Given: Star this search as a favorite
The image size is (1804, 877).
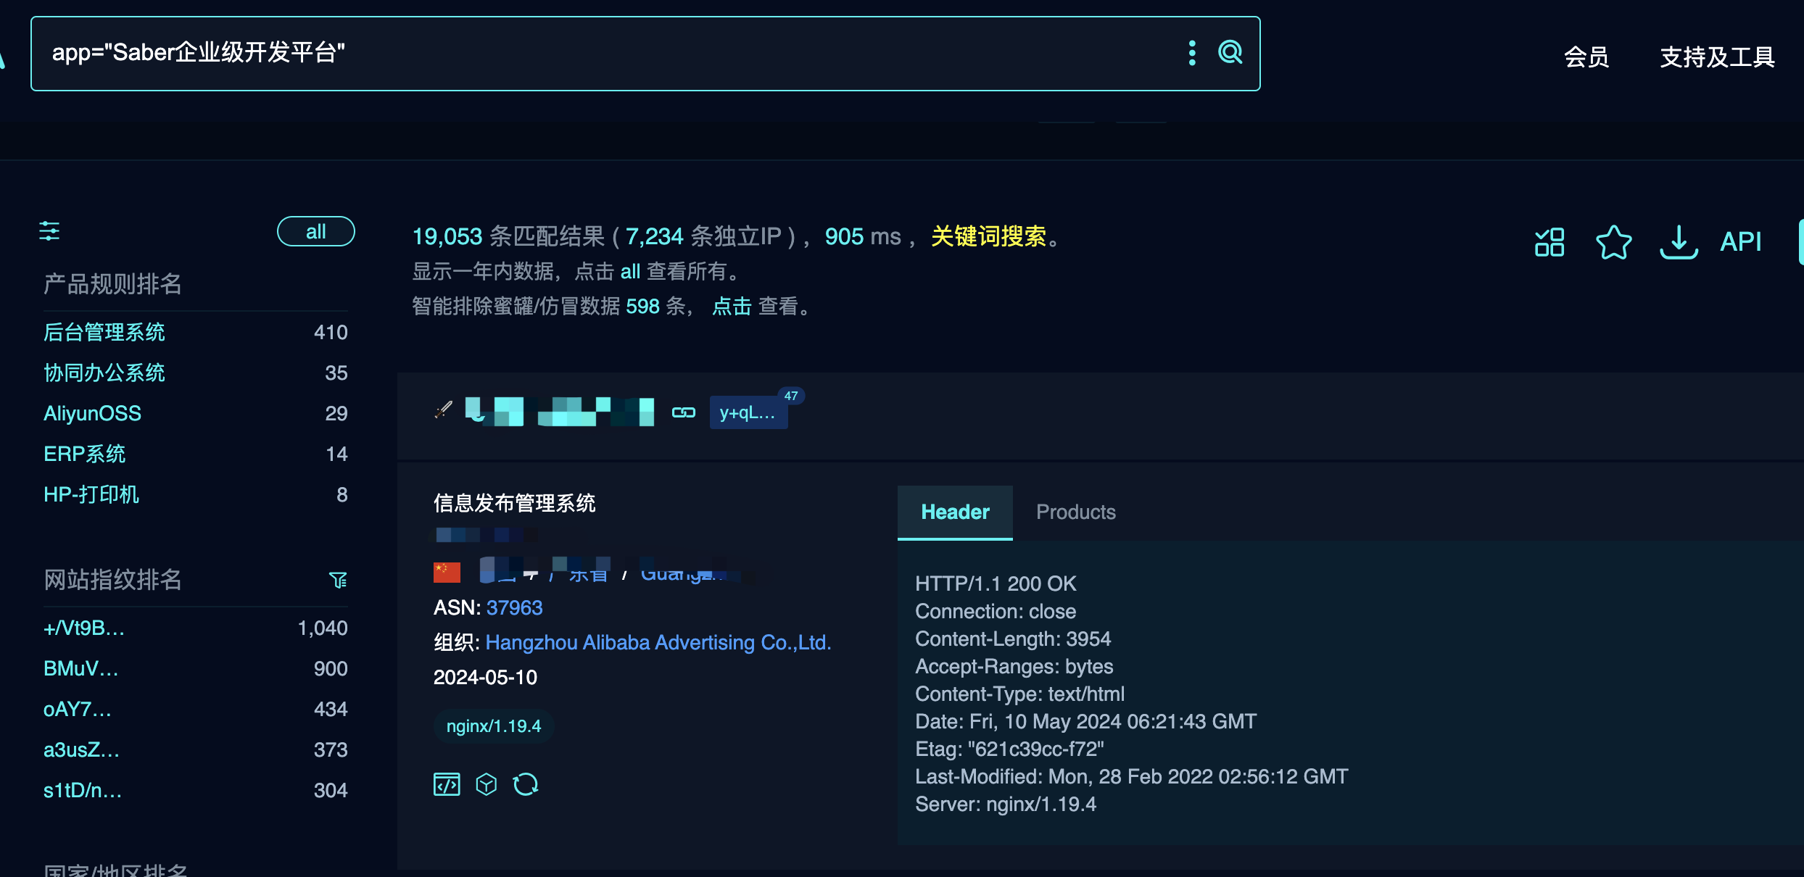Looking at the screenshot, I should tap(1613, 242).
